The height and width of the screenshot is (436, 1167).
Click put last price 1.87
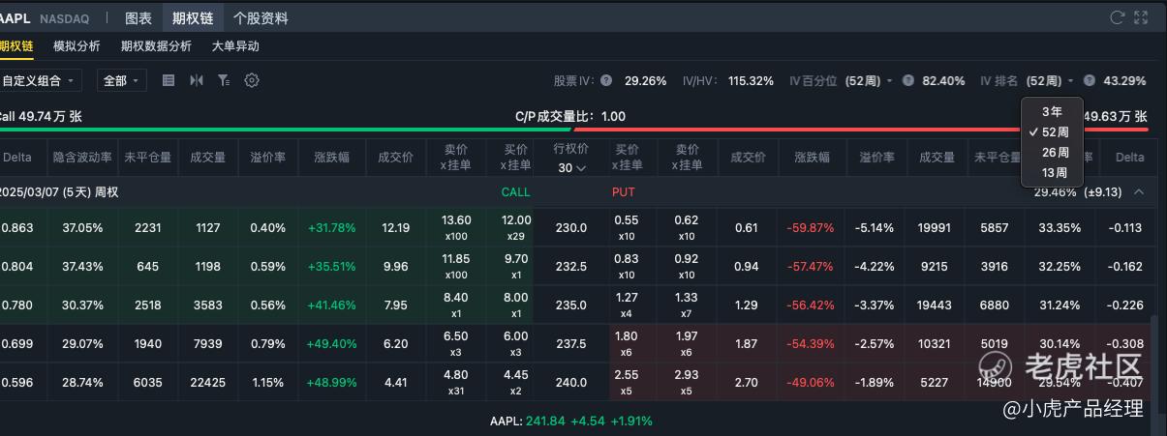(x=747, y=344)
